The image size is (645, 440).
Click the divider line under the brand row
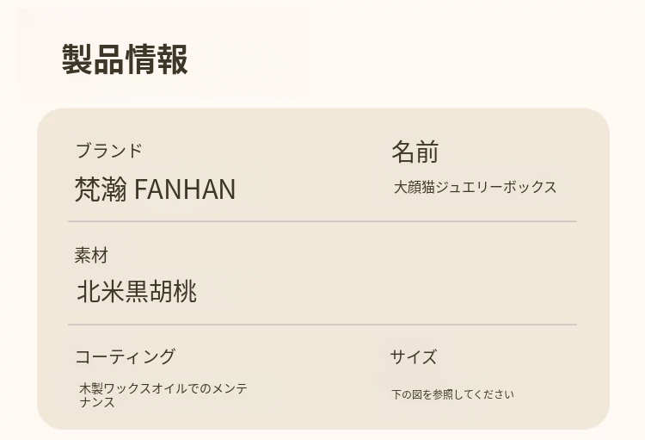[322, 221]
